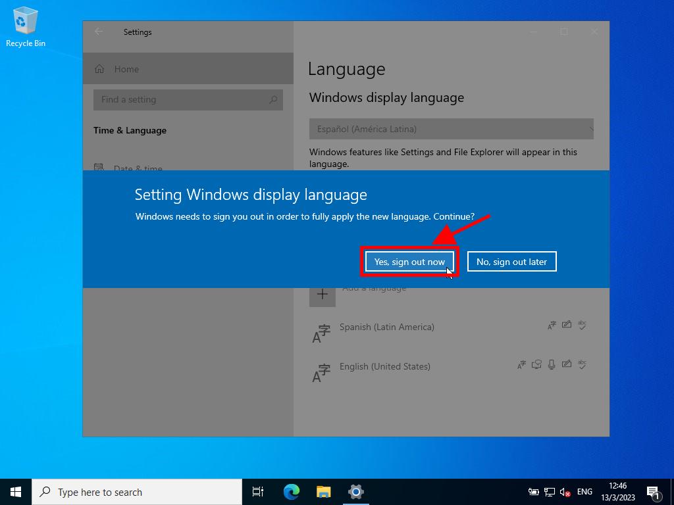Viewport: 674px width, 505px height.
Task: Open Task View from the taskbar
Action: [x=258, y=492]
